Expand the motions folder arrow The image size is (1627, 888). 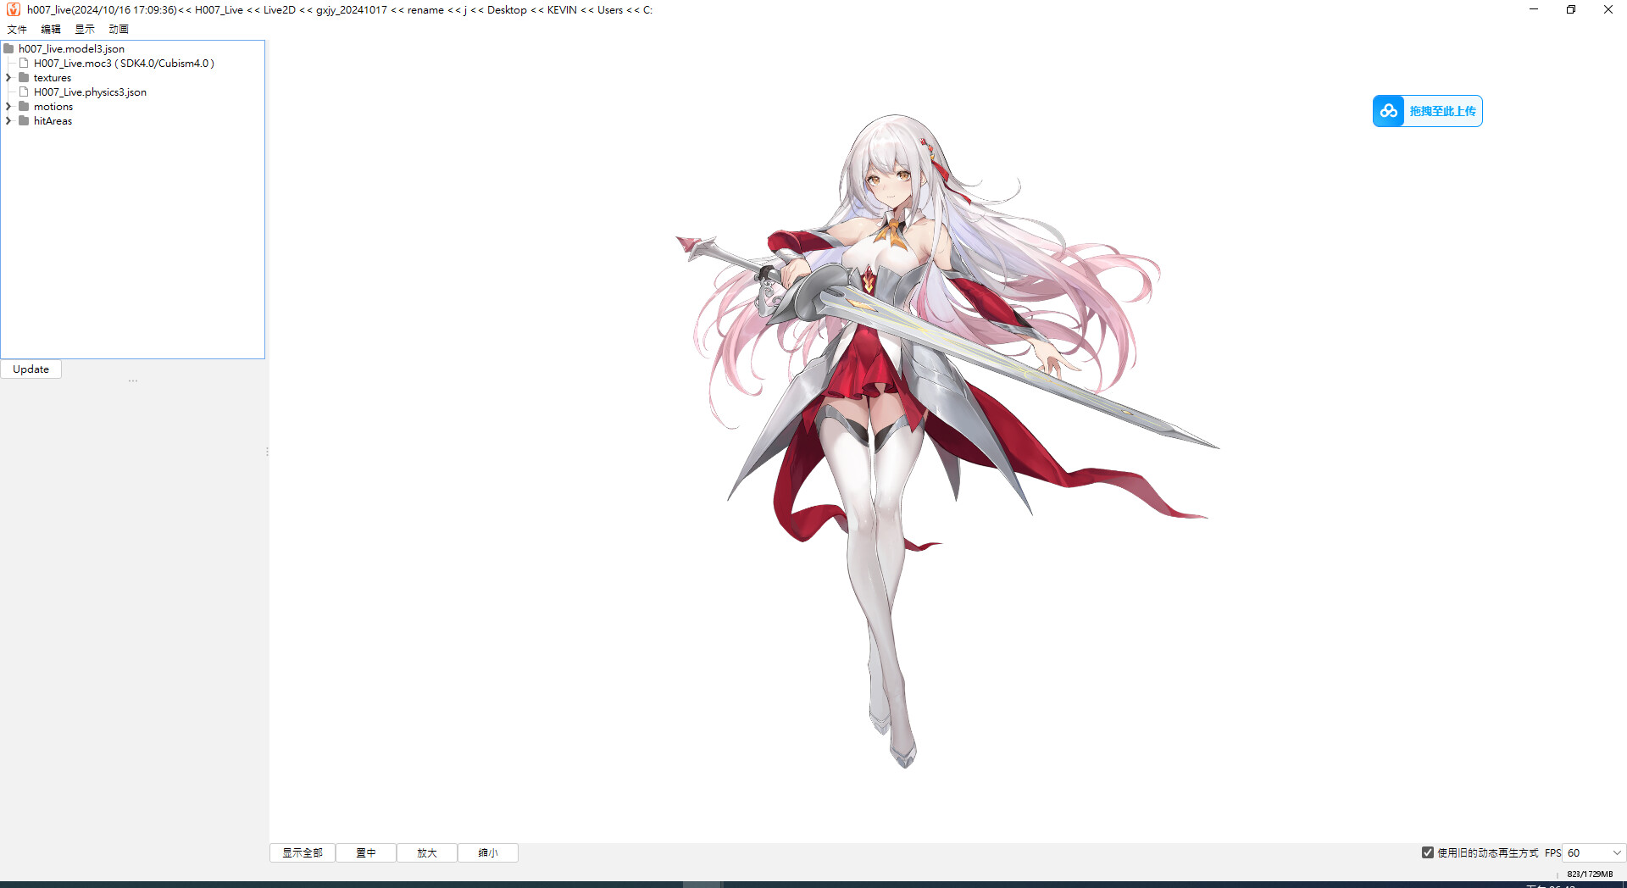pyautogui.click(x=8, y=107)
